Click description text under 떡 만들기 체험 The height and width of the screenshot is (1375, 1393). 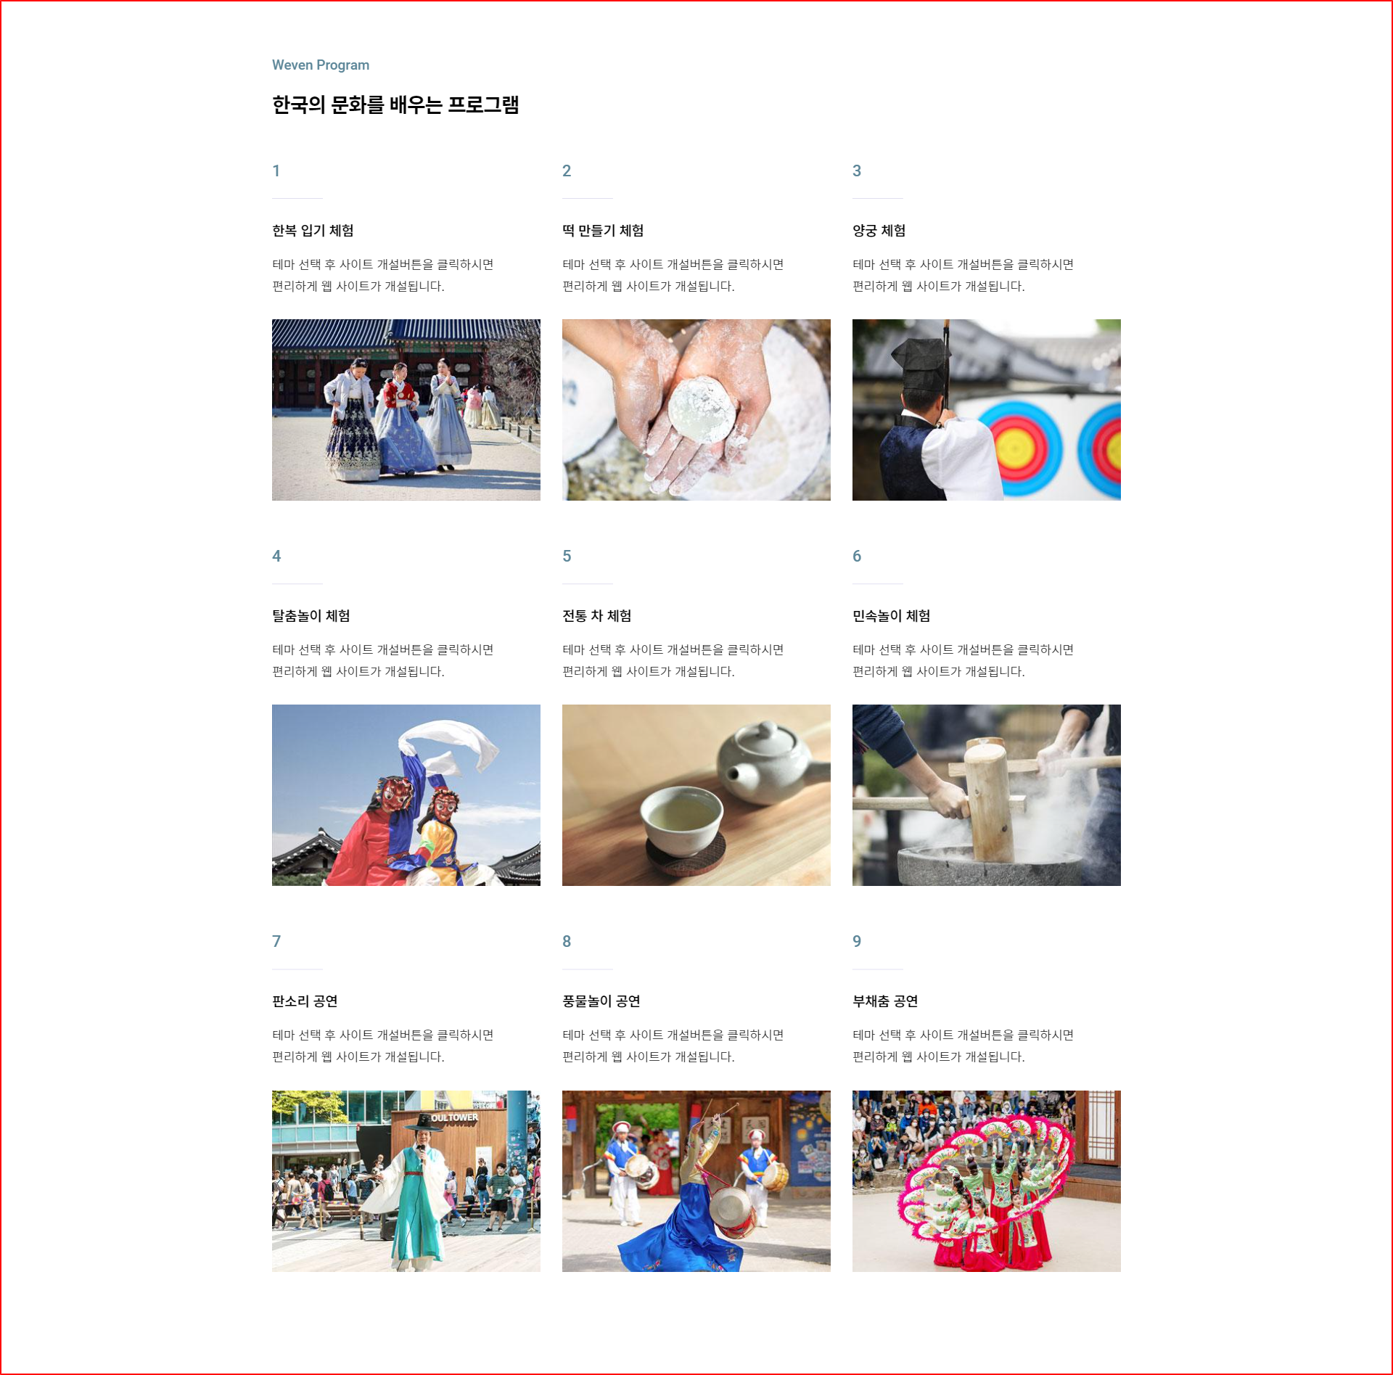point(673,276)
